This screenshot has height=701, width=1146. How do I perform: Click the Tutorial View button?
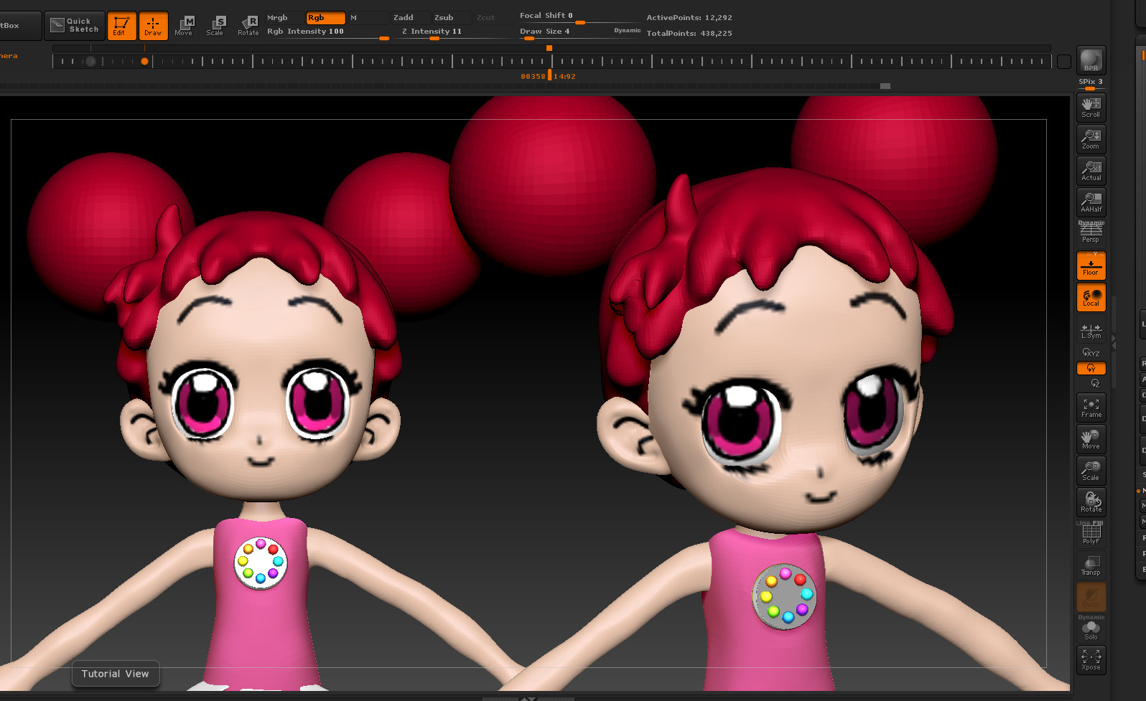click(115, 674)
